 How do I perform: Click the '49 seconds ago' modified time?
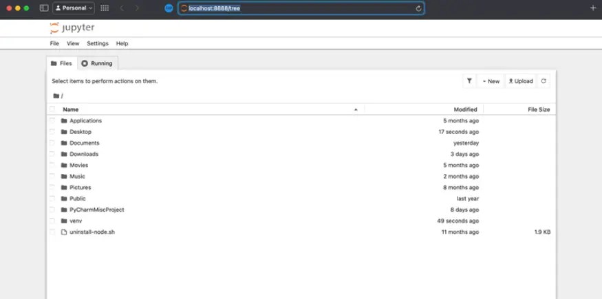click(x=458, y=221)
